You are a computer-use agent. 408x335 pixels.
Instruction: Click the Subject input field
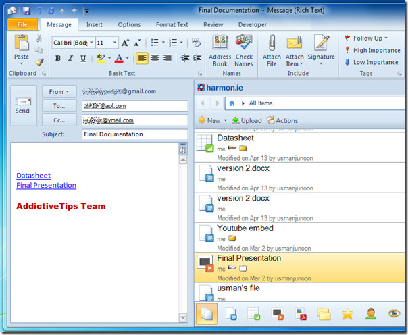(x=135, y=134)
